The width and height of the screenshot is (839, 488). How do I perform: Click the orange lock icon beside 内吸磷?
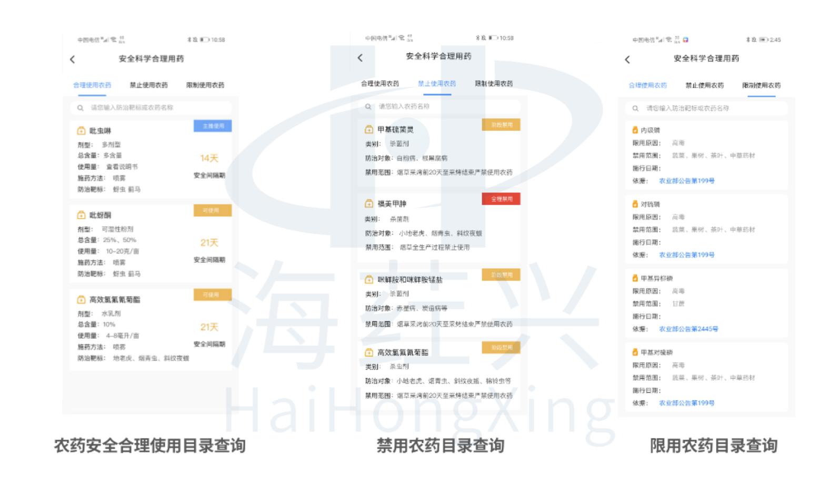(x=635, y=130)
